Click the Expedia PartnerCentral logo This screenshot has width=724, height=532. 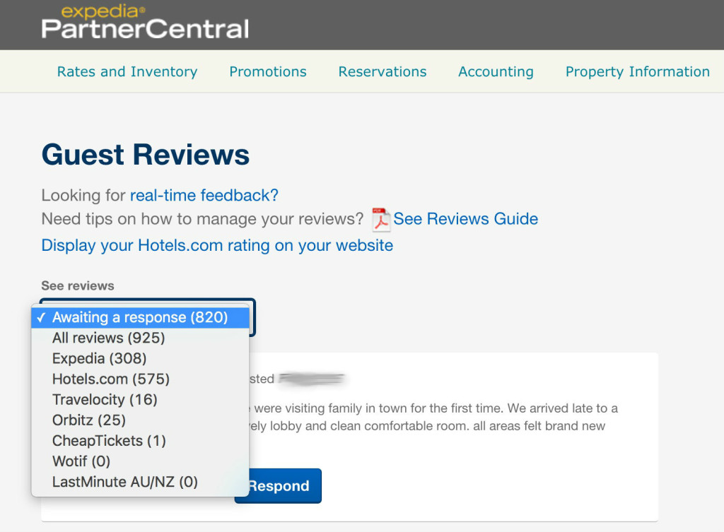point(145,22)
